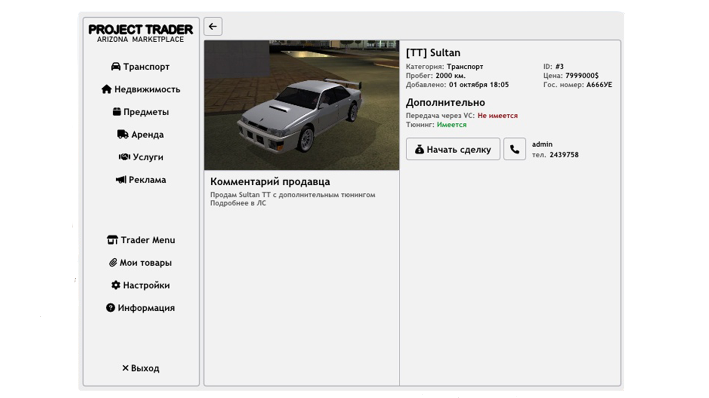
Task: Open the Транспорт category
Action: (x=140, y=67)
